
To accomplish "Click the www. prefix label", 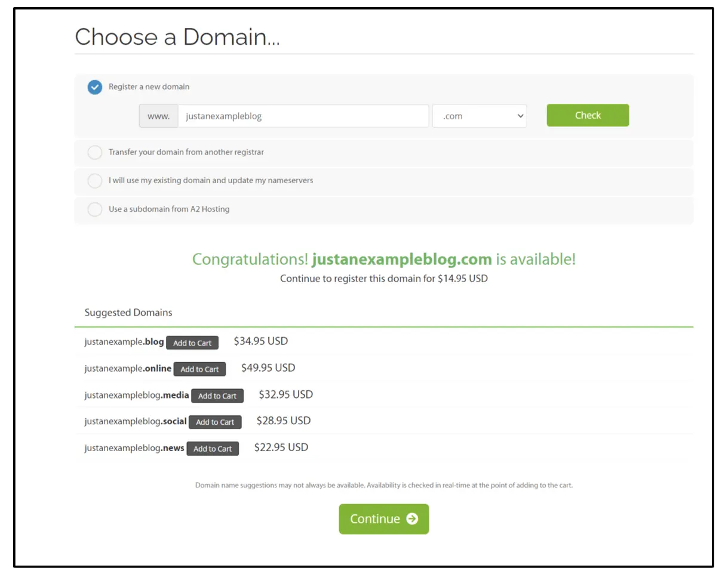I will click(x=158, y=116).
